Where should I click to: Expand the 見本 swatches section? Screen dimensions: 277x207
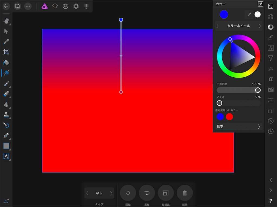pos(239,126)
